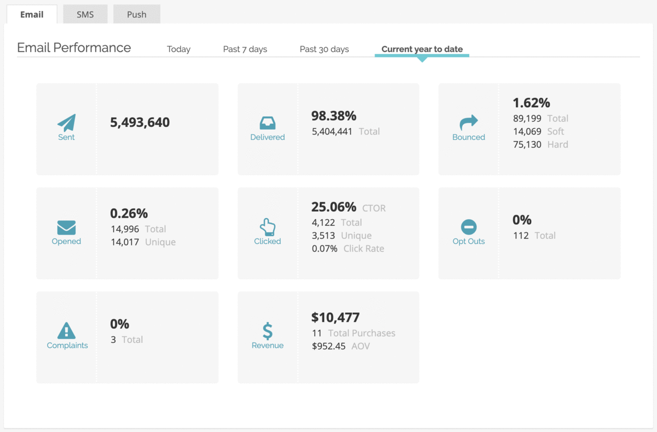Click the $10,477 revenue total
The height and width of the screenshot is (432, 657).
(x=335, y=318)
